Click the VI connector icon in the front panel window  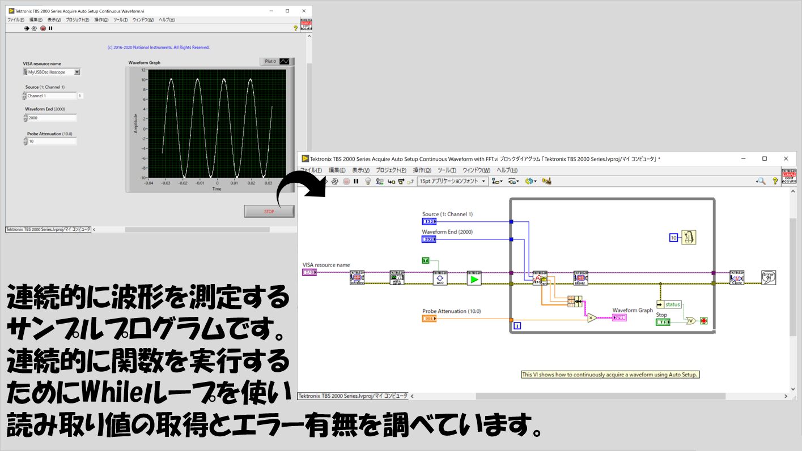[306, 24]
